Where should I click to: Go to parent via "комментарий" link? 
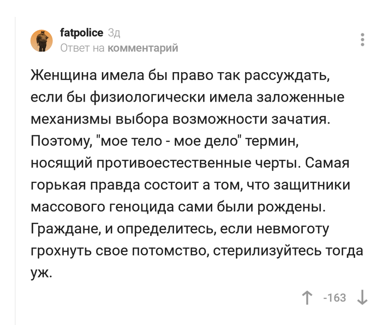pyautogui.click(x=143, y=49)
